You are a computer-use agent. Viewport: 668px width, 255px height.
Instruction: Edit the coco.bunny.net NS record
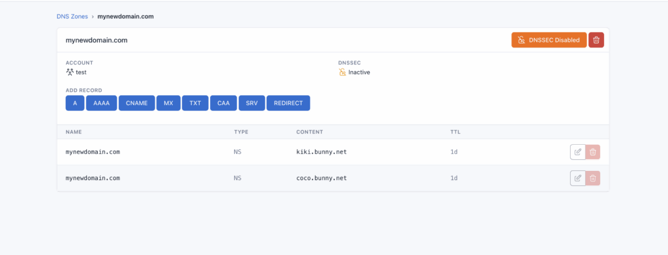click(578, 178)
